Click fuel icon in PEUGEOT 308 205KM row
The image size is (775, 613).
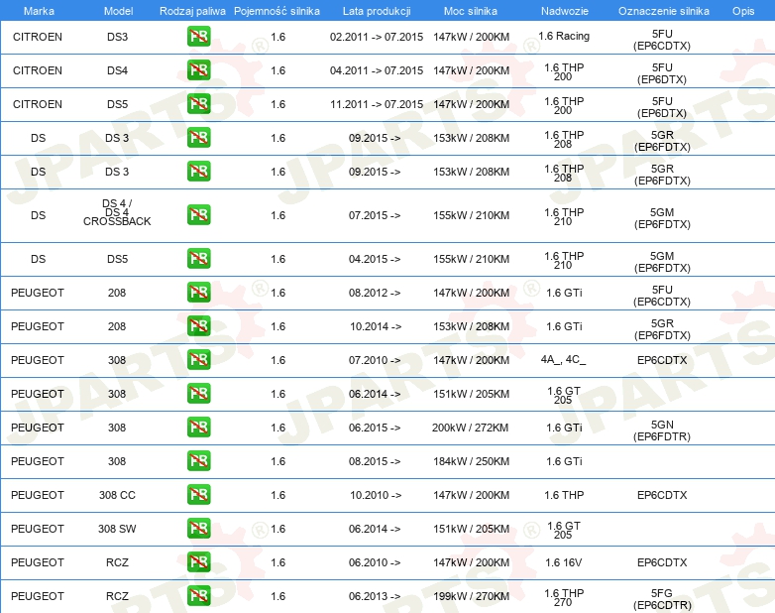tap(198, 394)
